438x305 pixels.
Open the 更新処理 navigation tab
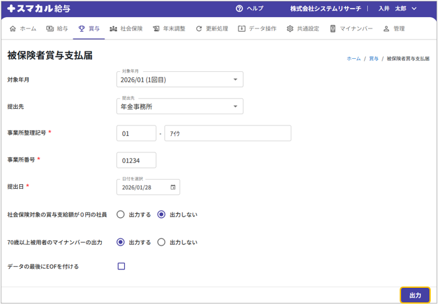click(x=212, y=29)
